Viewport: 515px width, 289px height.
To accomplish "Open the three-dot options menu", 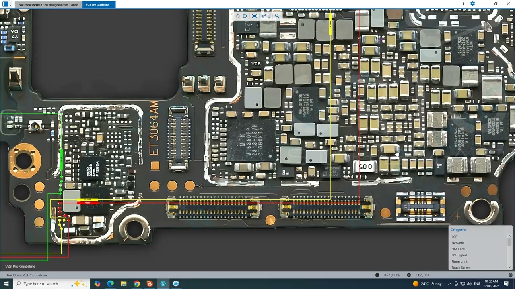I will [x=463, y=4].
